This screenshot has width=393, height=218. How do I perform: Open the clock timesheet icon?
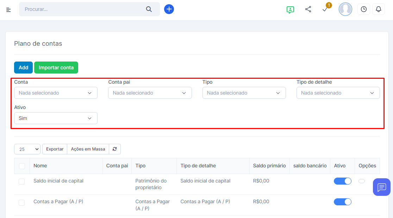coord(363,9)
